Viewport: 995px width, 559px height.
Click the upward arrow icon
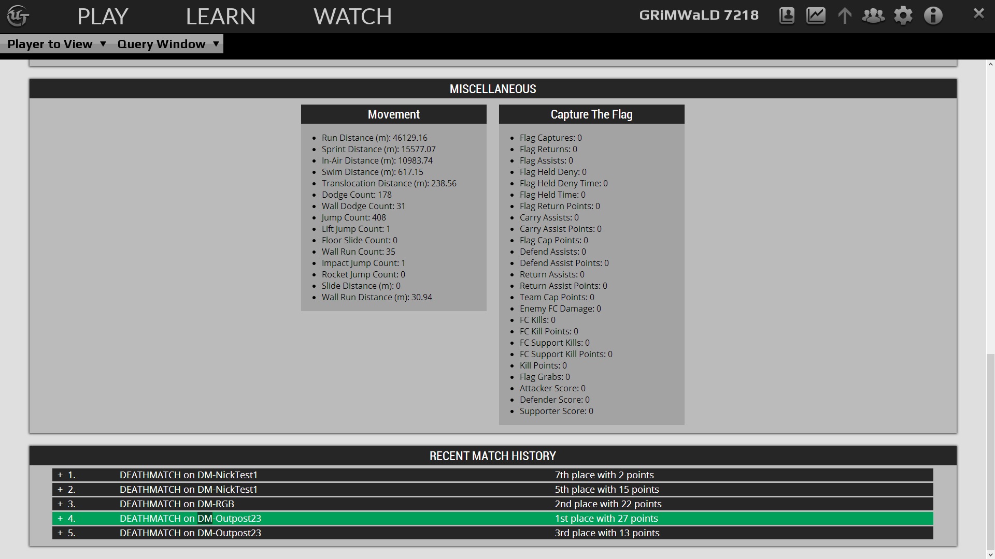[x=845, y=16]
